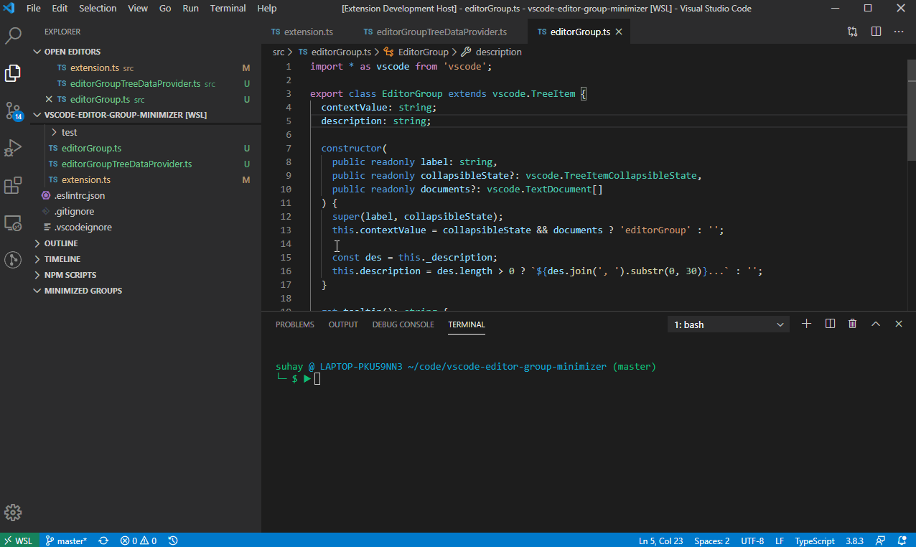916x547 pixels.
Task: Open the Terminal menu in the menu bar
Action: coord(228,8)
